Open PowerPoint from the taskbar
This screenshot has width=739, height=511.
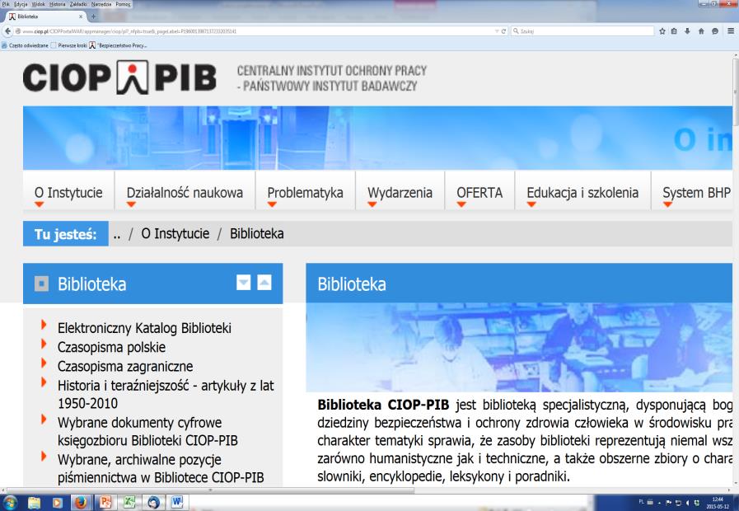105,503
